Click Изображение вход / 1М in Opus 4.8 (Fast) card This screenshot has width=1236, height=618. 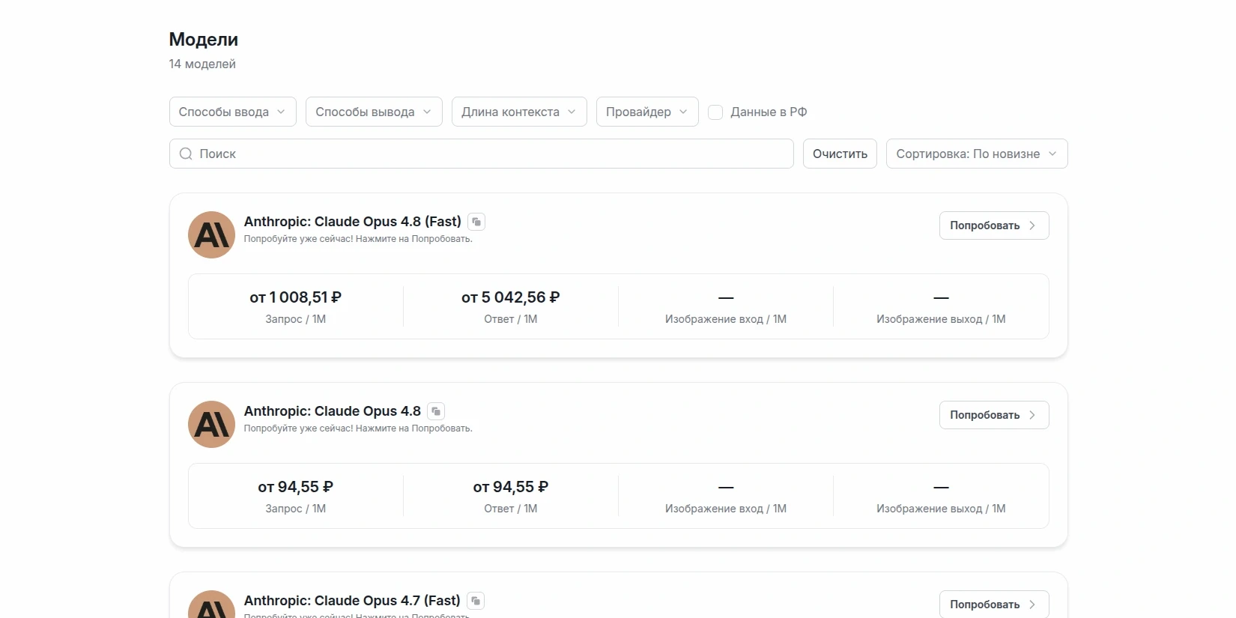[726, 319]
